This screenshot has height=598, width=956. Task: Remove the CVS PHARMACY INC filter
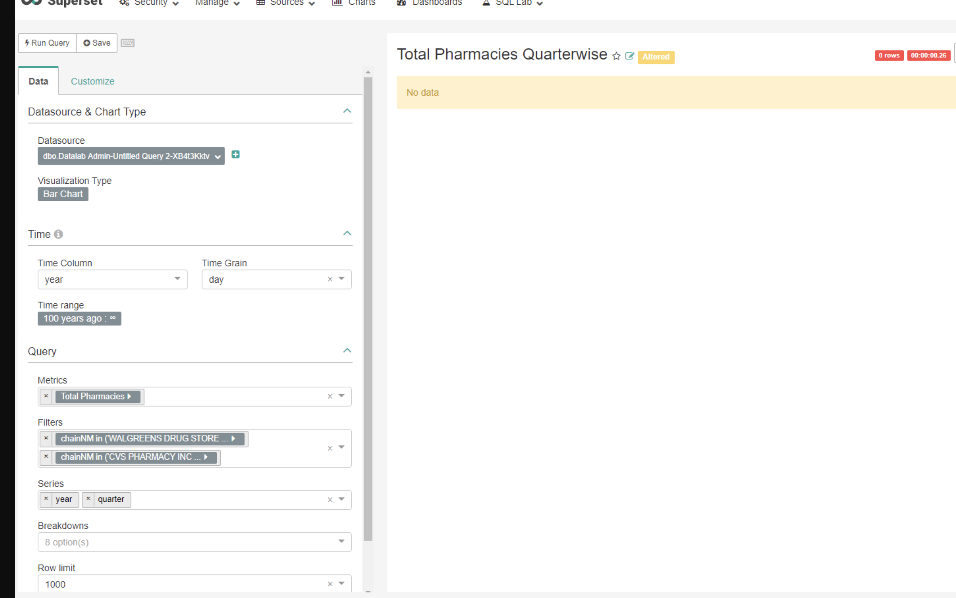(46, 457)
